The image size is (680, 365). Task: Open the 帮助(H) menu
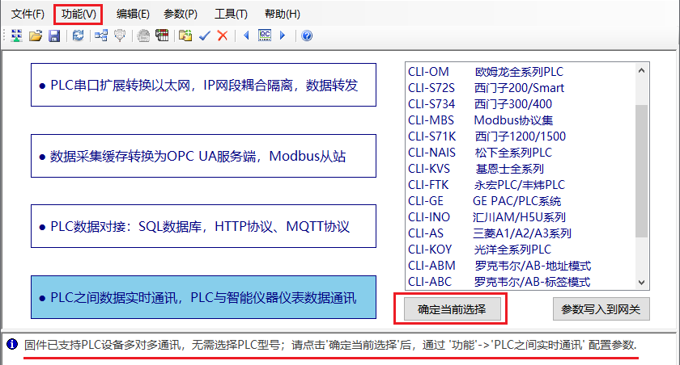click(x=283, y=15)
